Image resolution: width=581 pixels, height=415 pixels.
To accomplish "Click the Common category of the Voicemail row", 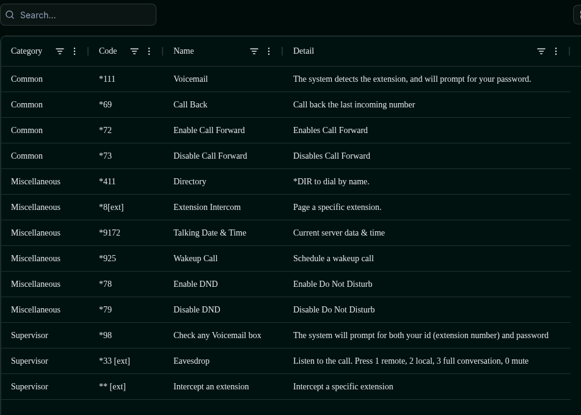I will pyautogui.click(x=27, y=79).
